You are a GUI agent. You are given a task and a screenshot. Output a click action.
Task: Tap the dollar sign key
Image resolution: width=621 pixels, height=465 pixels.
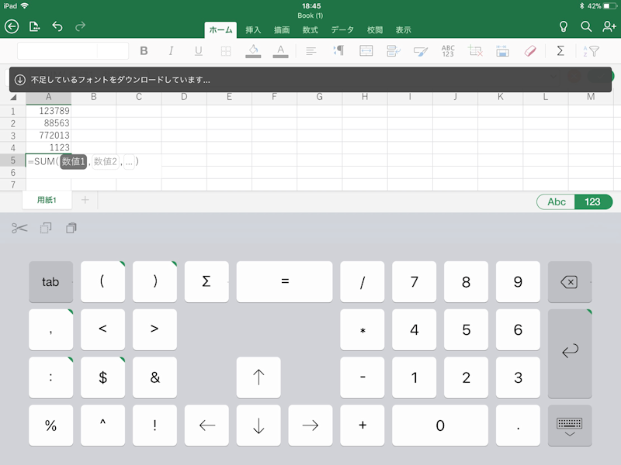click(x=102, y=377)
